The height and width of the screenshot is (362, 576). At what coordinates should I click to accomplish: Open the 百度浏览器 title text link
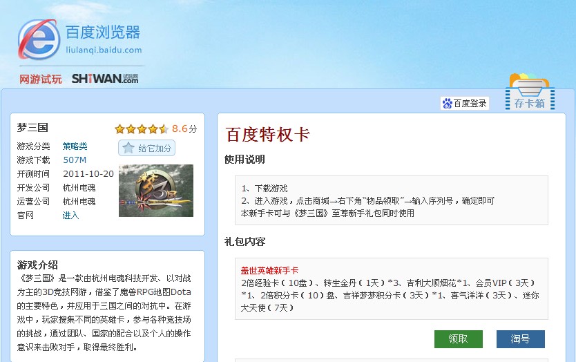coord(103,32)
